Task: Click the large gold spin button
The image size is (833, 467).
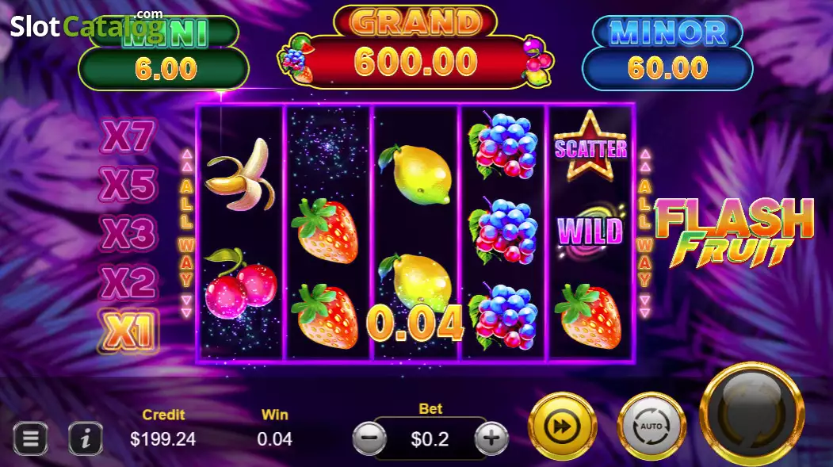Action: click(752, 413)
